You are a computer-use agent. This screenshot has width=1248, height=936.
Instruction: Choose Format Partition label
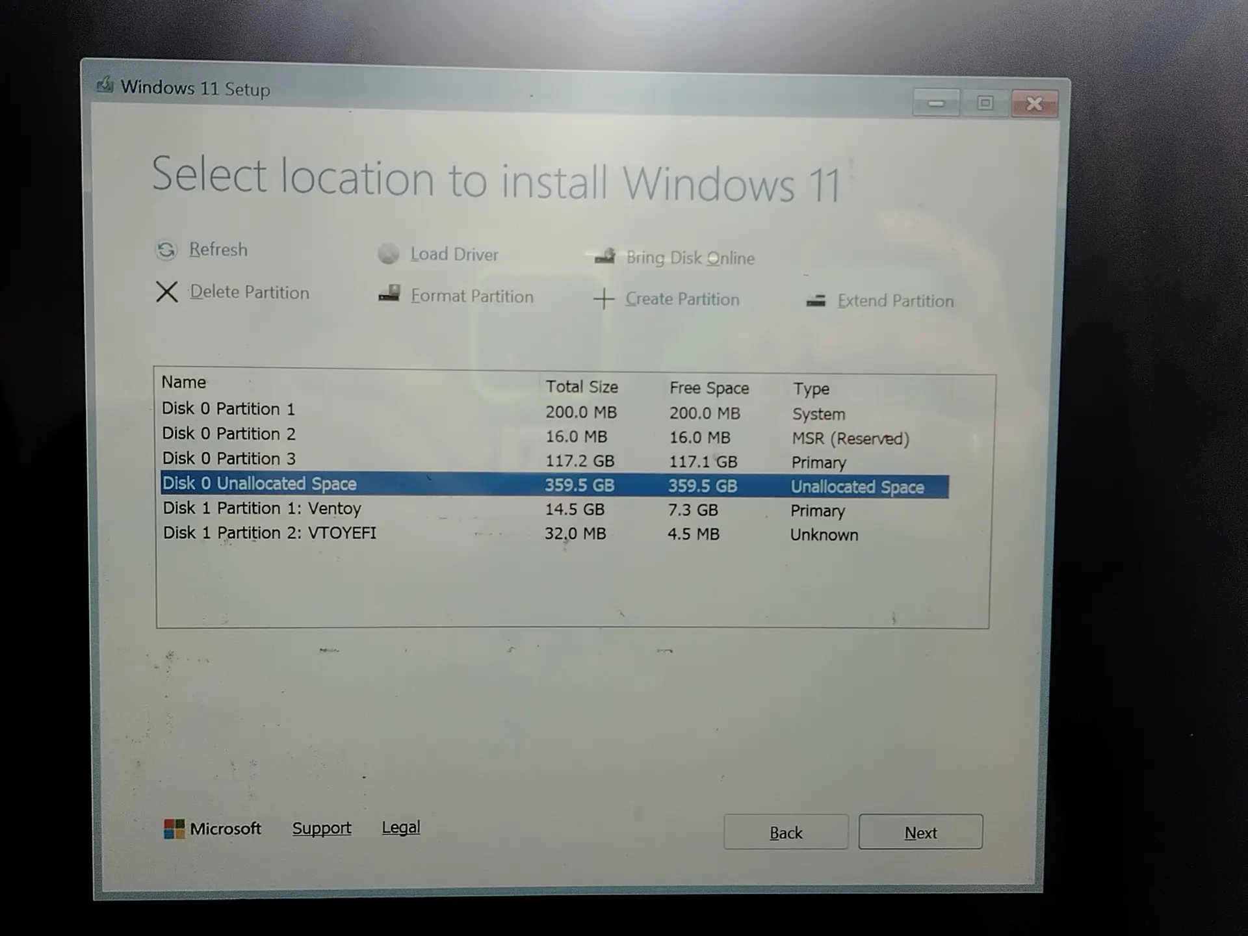(472, 296)
